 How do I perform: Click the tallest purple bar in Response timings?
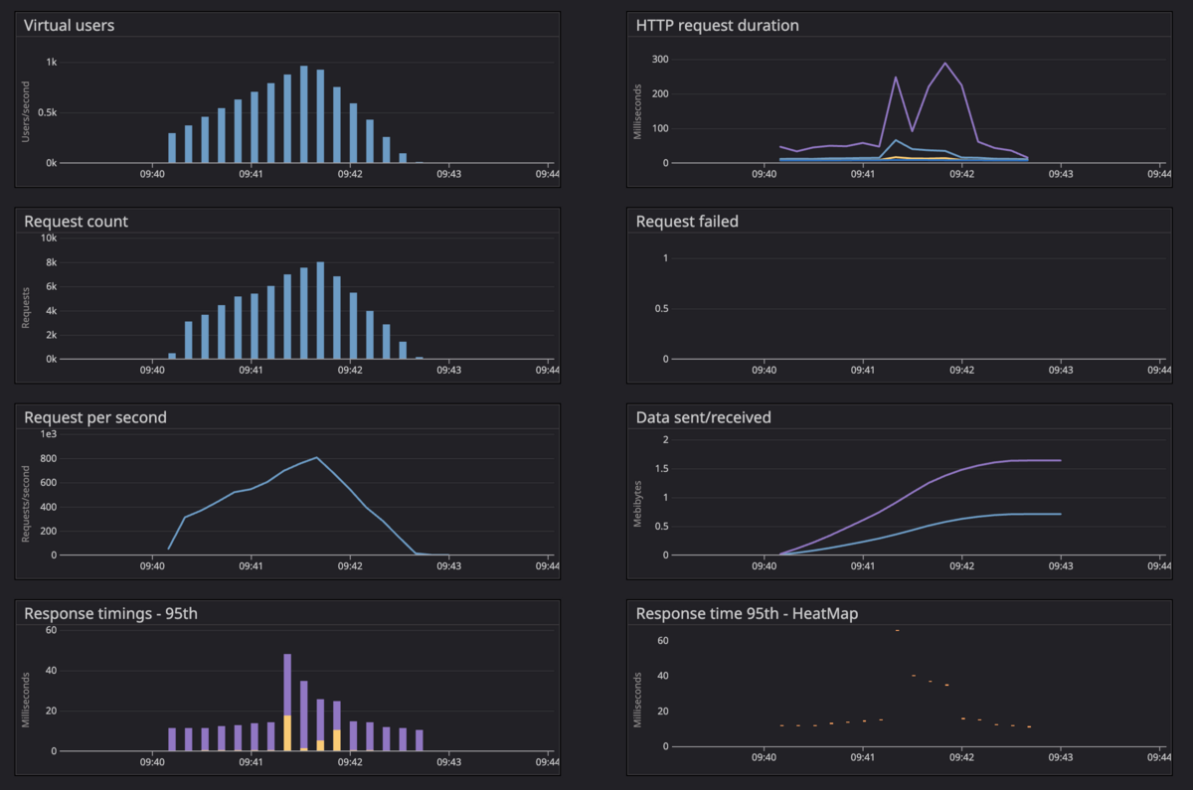coord(287,684)
